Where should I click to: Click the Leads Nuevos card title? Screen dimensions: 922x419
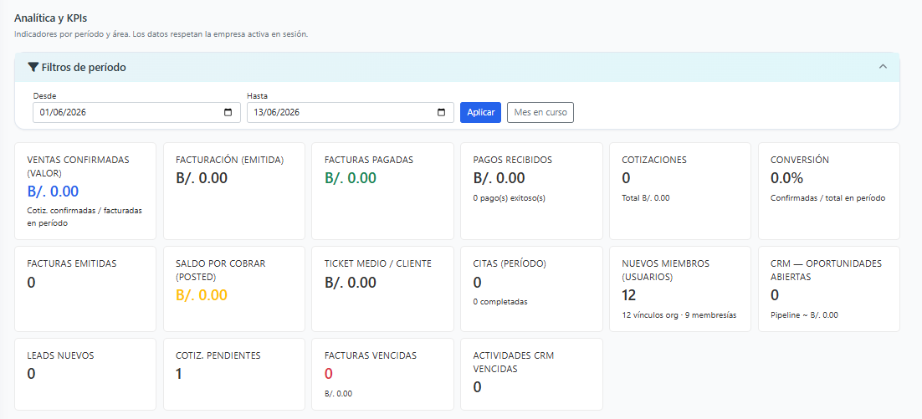[60, 355]
